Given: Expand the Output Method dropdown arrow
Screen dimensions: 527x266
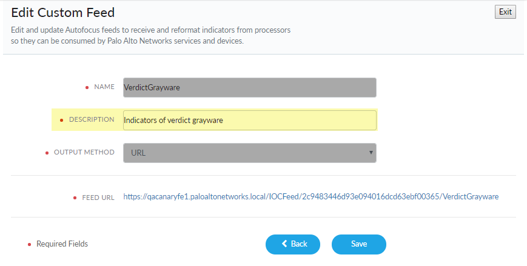Looking at the screenshot, I should point(371,152).
